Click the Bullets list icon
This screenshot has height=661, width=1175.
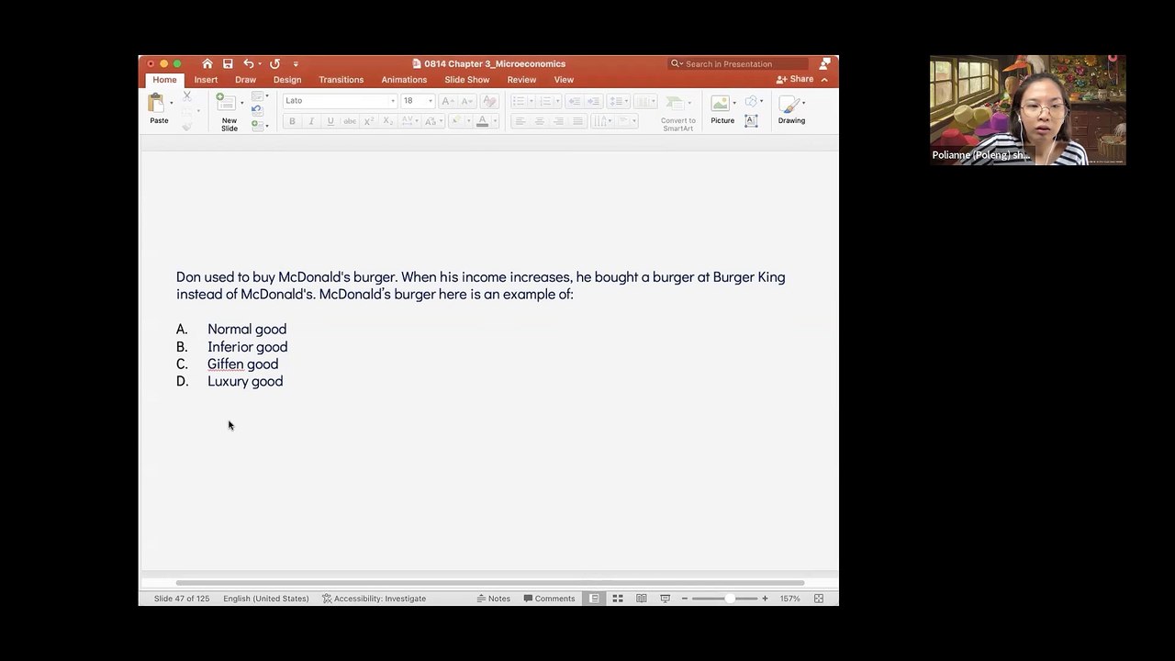pyautogui.click(x=520, y=101)
